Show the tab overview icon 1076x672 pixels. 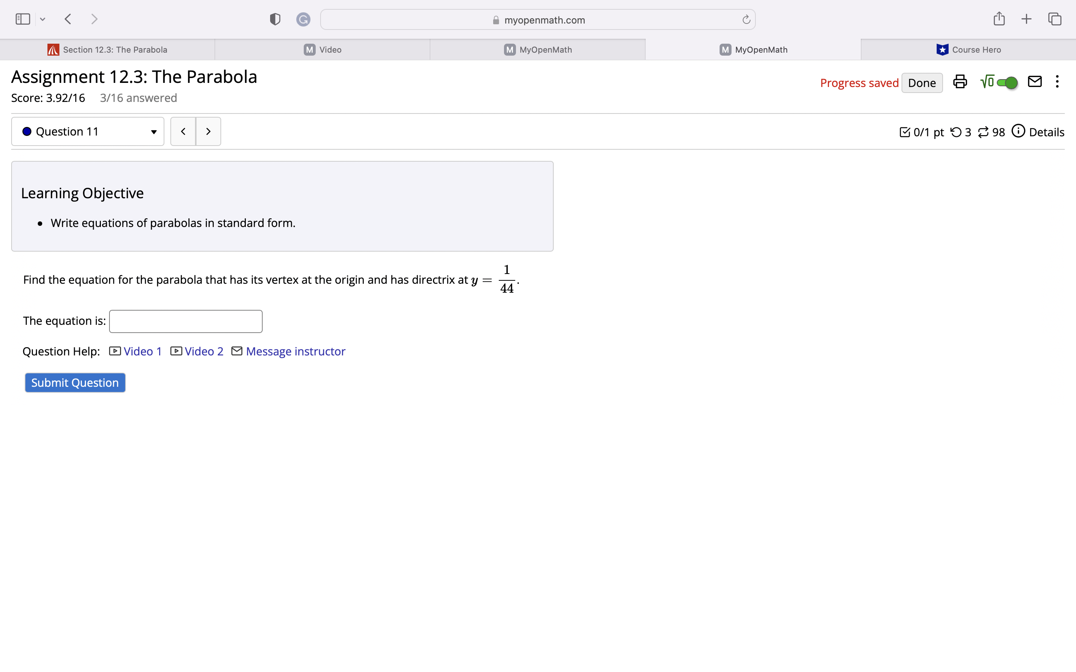pyautogui.click(x=1054, y=19)
